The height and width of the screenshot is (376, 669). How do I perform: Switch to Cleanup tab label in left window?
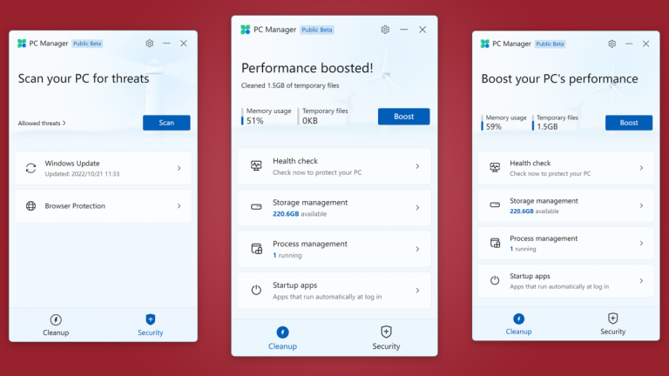point(56,332)
